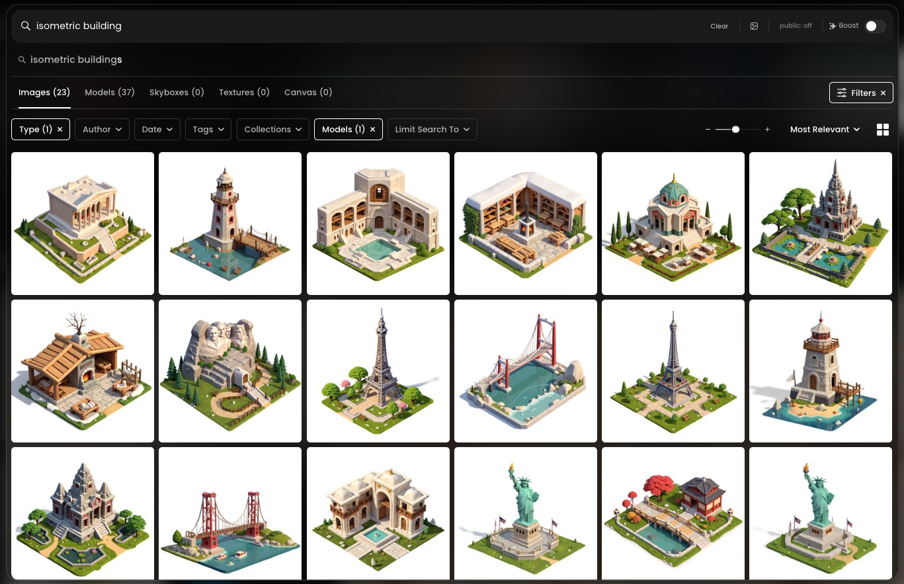The image size is (904, 584).
Task: Click the Boost sparkle icon
Action: (833, 26)
